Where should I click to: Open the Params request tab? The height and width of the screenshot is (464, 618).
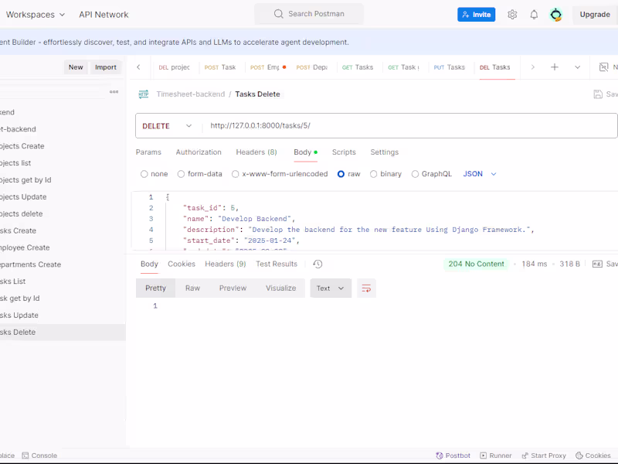click(148, 152)
